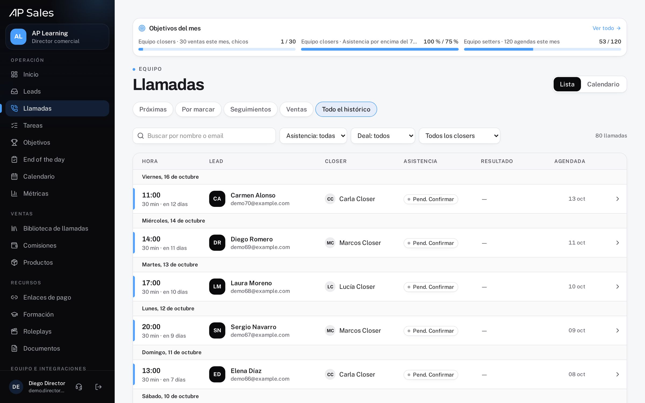This screenshot has width=645, height=403.
Task: Select the Por marcar tab
Action: pos(198,109)
